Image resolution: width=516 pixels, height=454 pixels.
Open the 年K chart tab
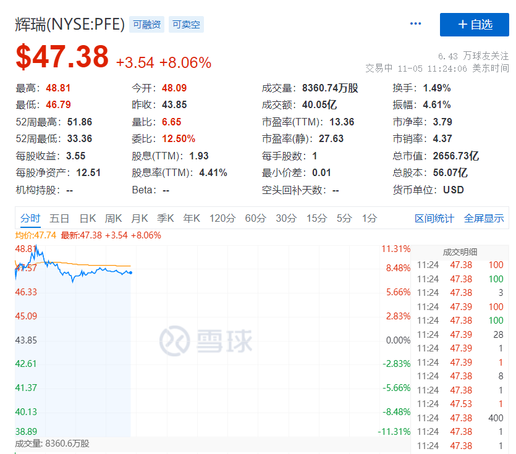coord(192,218)
